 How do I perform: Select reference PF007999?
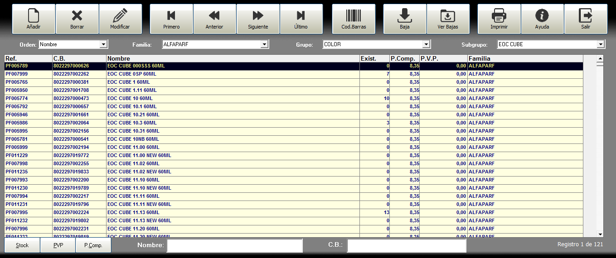16,74
